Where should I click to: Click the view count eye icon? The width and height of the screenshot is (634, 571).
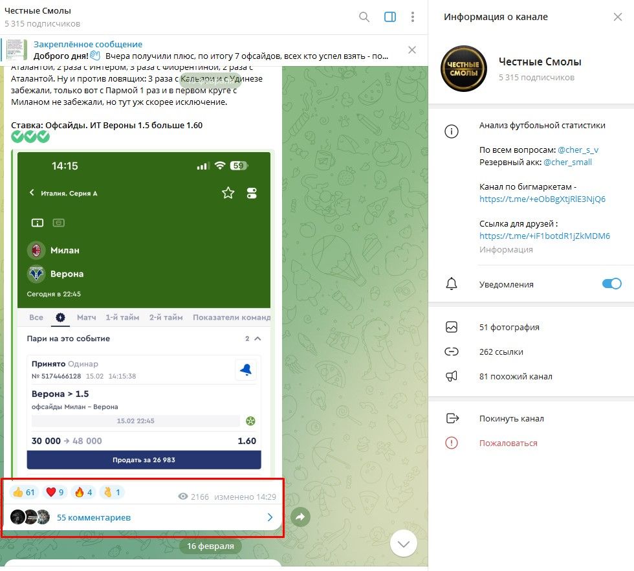coord(182,497)
